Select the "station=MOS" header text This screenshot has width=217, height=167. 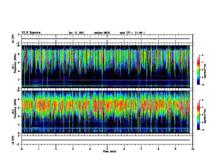tap(102, 33)
